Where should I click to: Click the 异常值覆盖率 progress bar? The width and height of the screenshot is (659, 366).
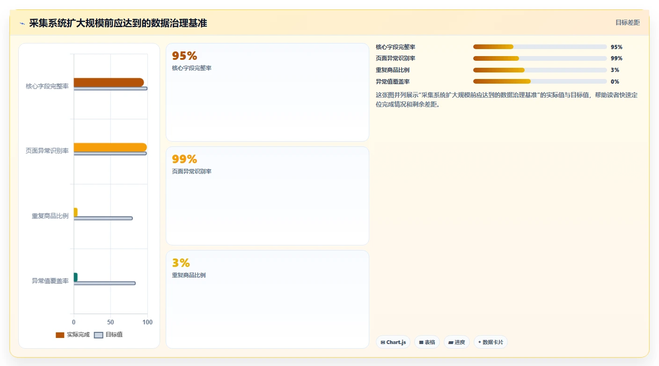click(540, 81)
